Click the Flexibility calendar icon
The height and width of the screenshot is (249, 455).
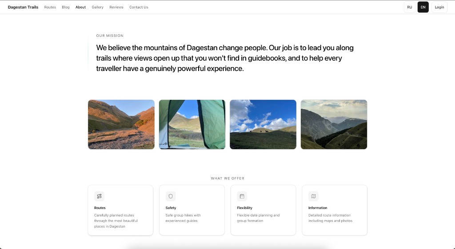pos(242,196)
